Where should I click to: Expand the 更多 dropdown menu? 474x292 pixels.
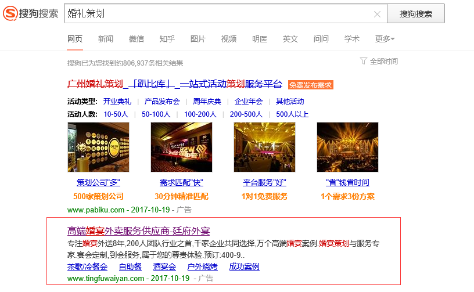pos(385,39)
